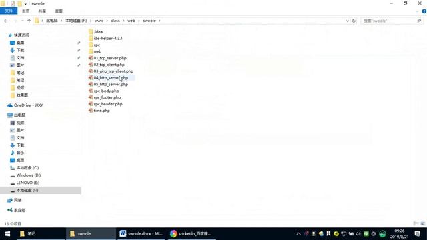Open recent locations dropdown arrow

pos(22,21)
